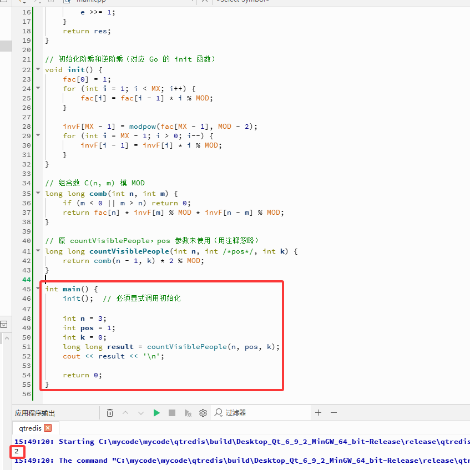Image resolution: width=470 pixels, height=470 pixels.
Task: Open output pane settings gear
Action: [x=203, y=413]
